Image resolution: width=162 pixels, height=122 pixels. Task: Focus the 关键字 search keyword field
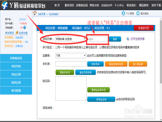point(97,39)
